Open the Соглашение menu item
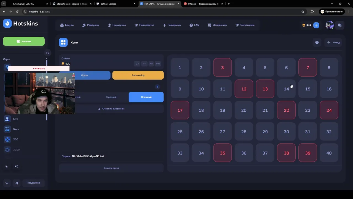The height and width of the screenshot is (199, 353). (245, 25)
